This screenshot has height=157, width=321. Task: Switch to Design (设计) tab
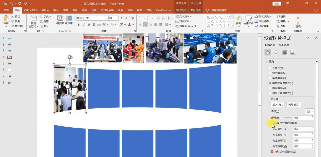click(x=75, y=10)
